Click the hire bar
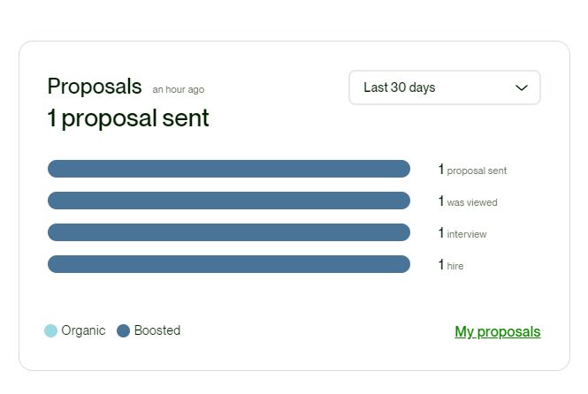Image resolution: width=588 pixels, height=394 pixels. (x=229, y=264)
